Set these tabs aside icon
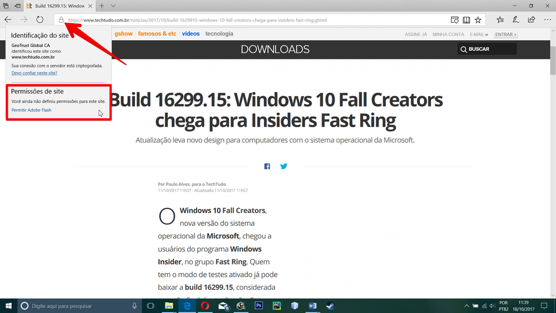This screenshot has width=556, height=313. (x=18, y=6)
